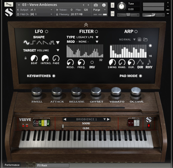Open the LFO shape dropdown arrow
Screen dimensions: 173x168
click(x=58, y=43)
